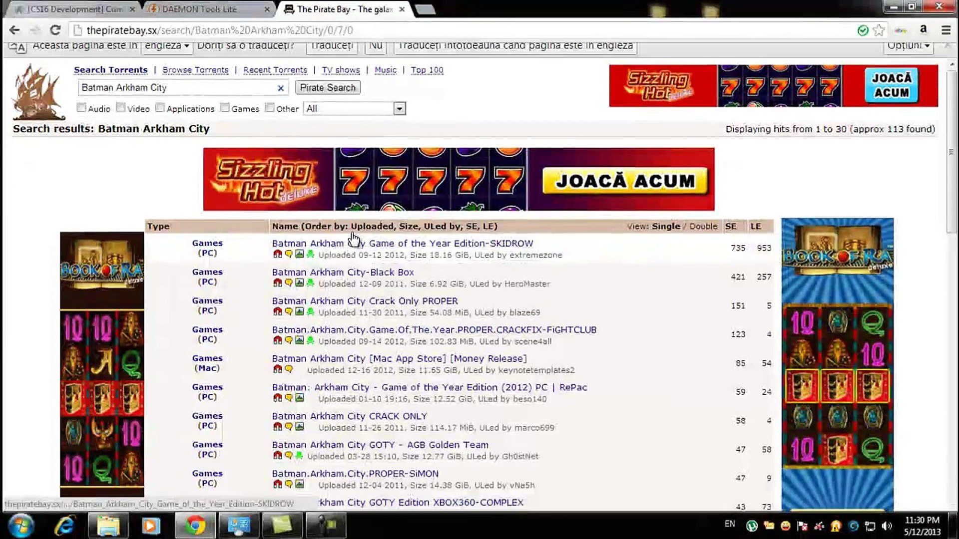
Task: Click the browser back arrow
Action: coord(14,30)
